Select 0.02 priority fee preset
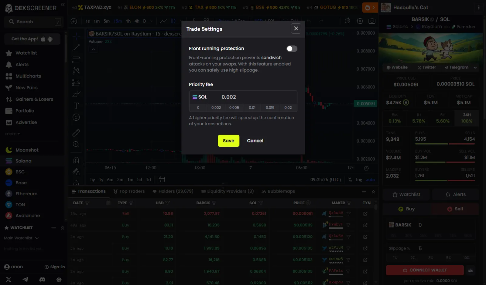The height and width of the screenshot is (285, 486). click(x=288, y=108)
